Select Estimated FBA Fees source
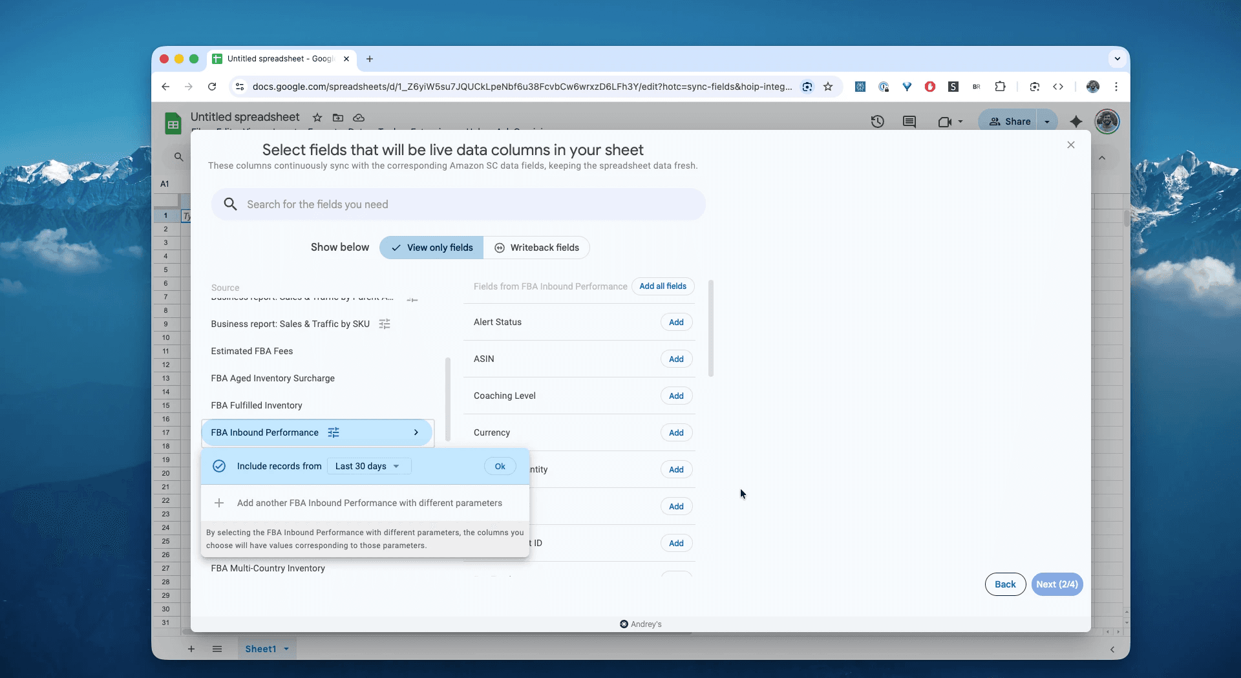 click(252, 351)
